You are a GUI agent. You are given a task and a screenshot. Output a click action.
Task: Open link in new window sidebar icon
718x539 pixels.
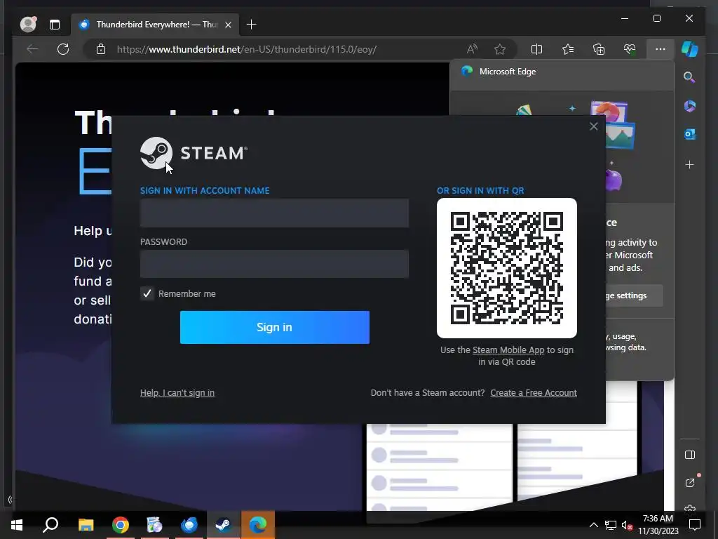click(x=690, y=483)
